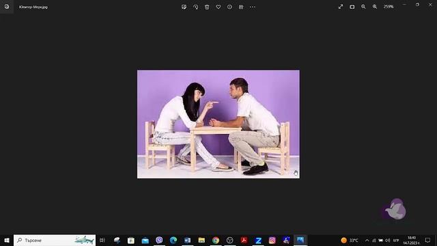Click the 259% zoom level value
Viewport: 437px width, 246px height.
[x=389, y=7]
